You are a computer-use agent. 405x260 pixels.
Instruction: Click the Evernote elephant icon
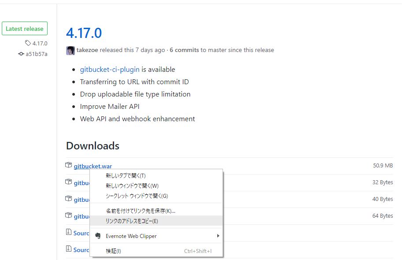[98, 236]
